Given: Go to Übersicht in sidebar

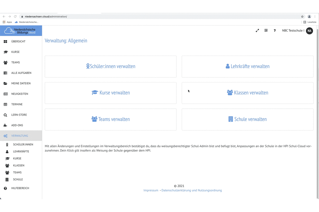Looking at the screenshot, I should 18,41.
